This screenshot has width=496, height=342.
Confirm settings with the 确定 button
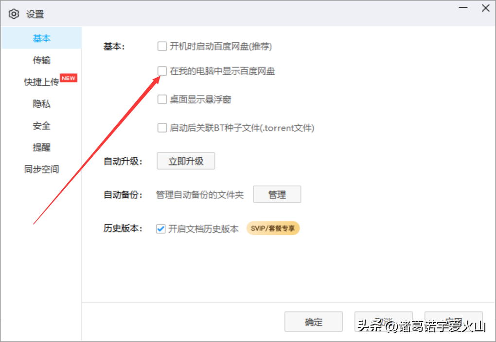pyautogui.click(x=314, y=322)
